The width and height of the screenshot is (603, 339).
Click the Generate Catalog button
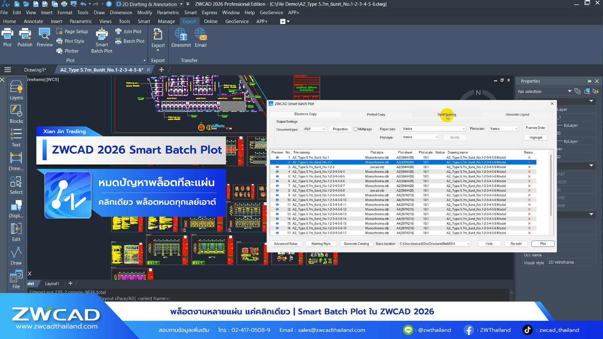coord(356,244)
